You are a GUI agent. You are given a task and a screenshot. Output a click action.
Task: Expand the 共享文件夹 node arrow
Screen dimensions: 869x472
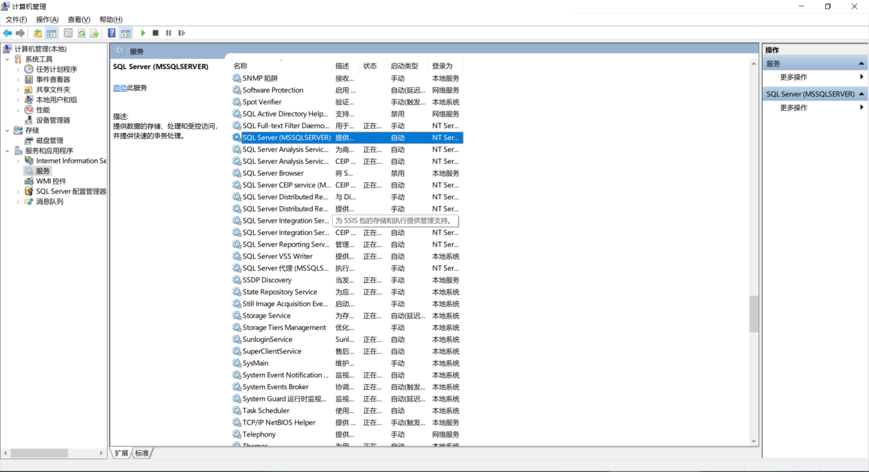[19, 90]
